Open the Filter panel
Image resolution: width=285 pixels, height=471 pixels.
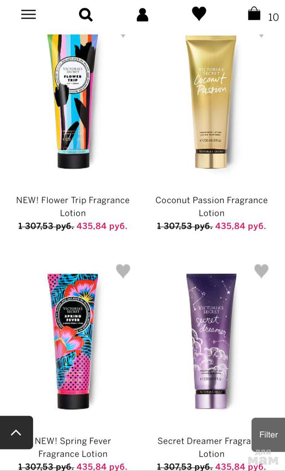(x=268, y=435)
